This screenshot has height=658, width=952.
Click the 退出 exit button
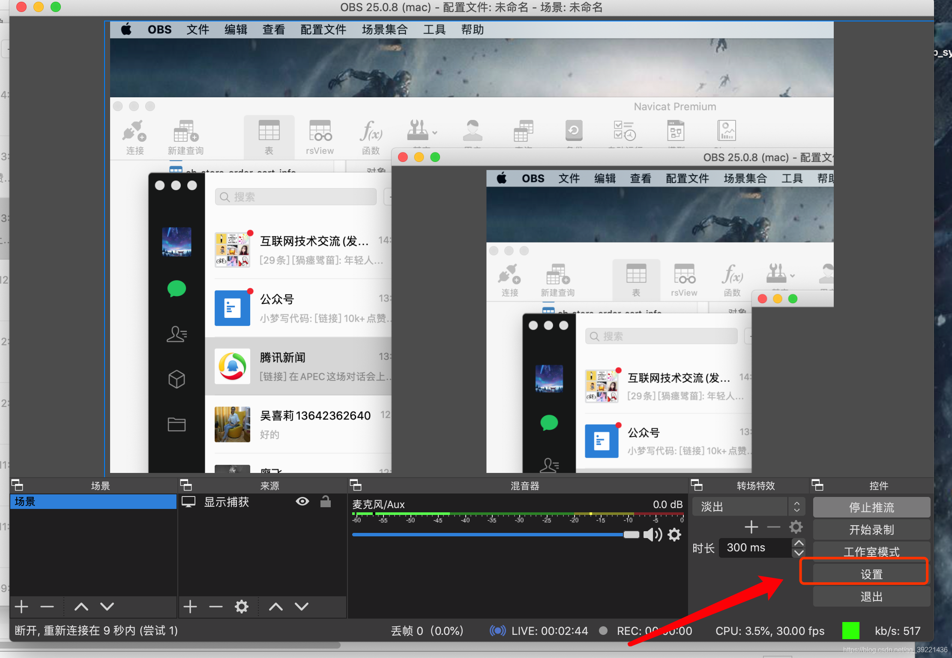coord(871,596)
